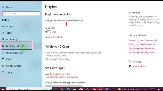Click the weather 22°C taskbar widget
Viewport: 163px width, 91px height.
click(x=122, y=89)
